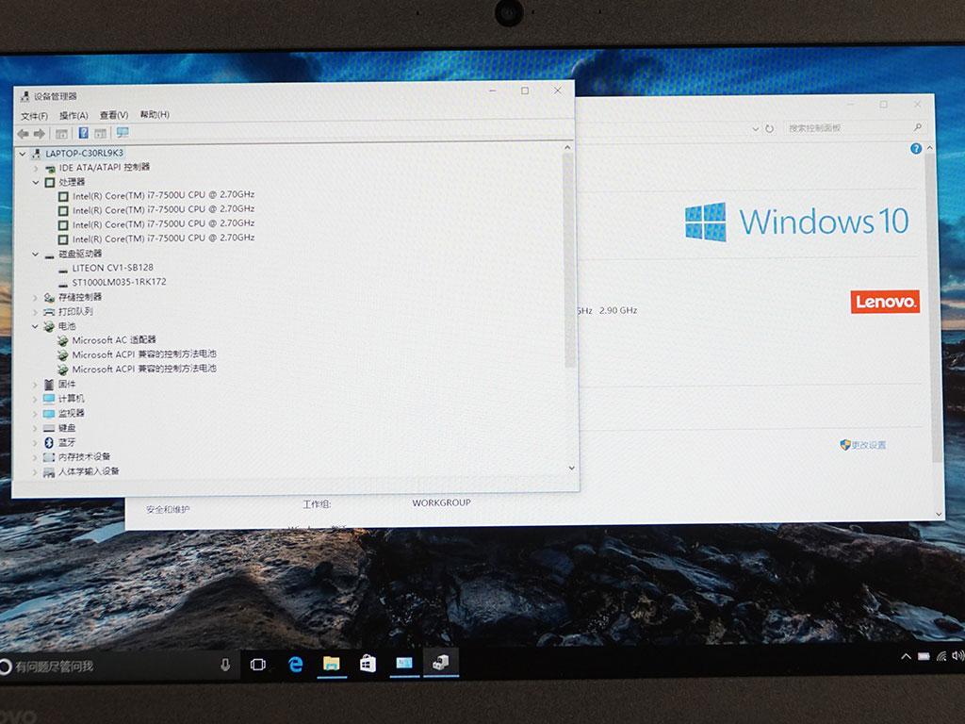
Task: Open the 文件(F) menu
Action: click(34, 116)
